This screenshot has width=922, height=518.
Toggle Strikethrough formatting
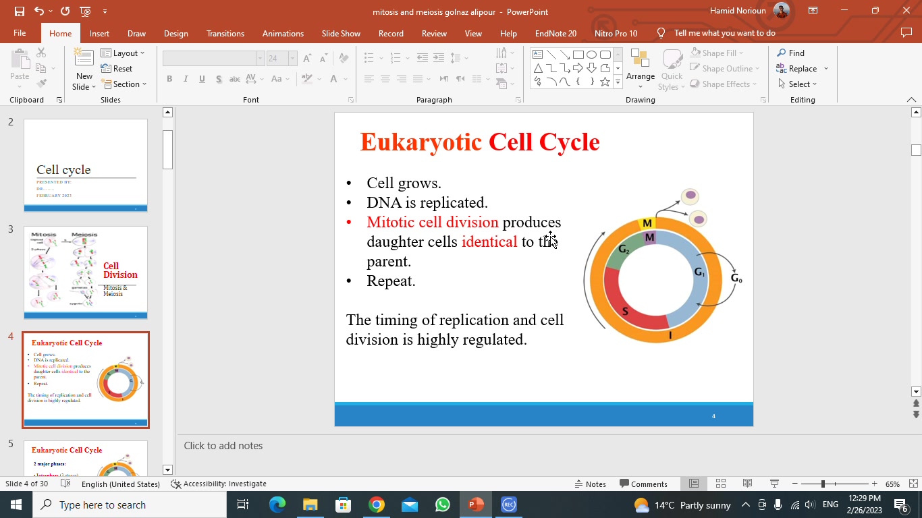pos(235,79)
